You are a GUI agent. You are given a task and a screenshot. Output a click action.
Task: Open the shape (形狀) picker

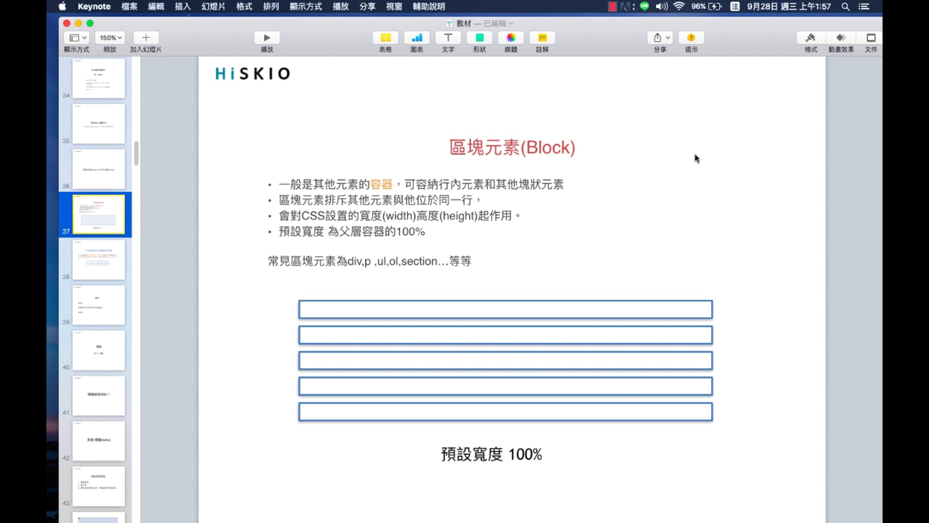pyautogui.click(x=479, y=38)
